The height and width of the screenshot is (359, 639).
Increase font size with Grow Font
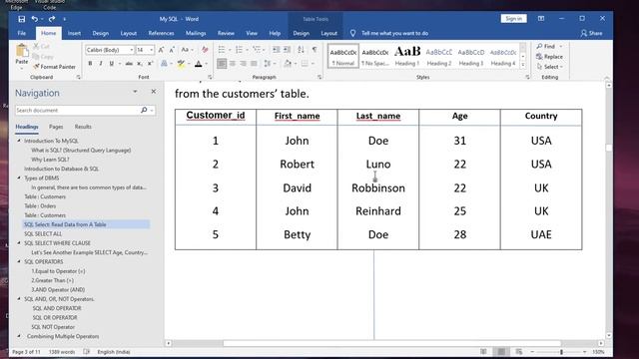pyautogui.click(x=161, y=50)
